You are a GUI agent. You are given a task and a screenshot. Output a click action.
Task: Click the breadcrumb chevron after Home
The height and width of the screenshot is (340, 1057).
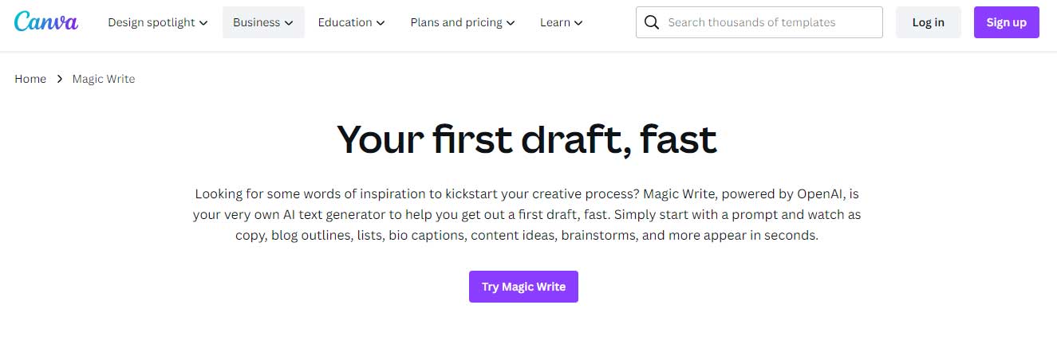coord(59,79)
